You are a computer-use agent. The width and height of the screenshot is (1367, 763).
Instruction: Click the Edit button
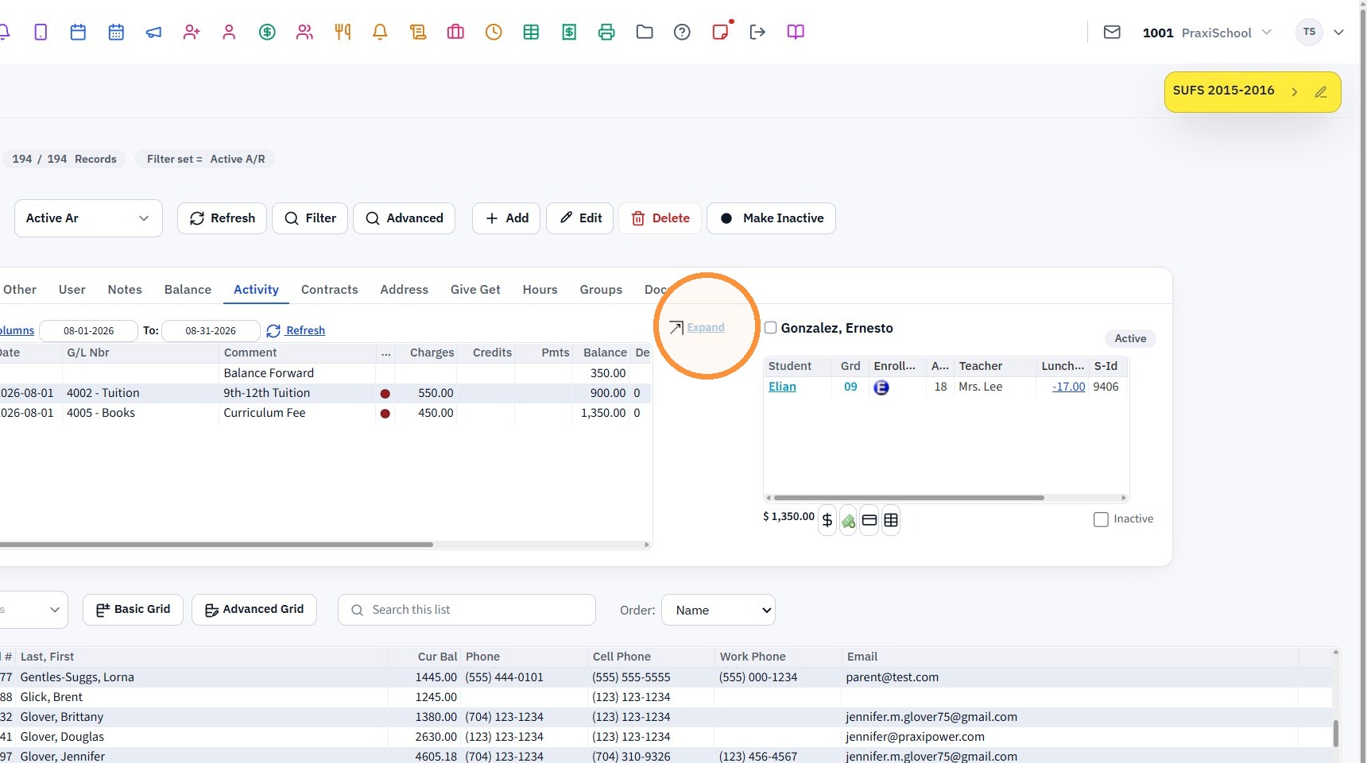click(579, 218)
